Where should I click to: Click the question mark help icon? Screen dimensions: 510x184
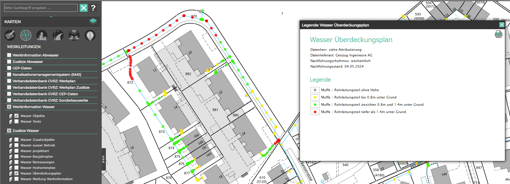click(93, 8)
